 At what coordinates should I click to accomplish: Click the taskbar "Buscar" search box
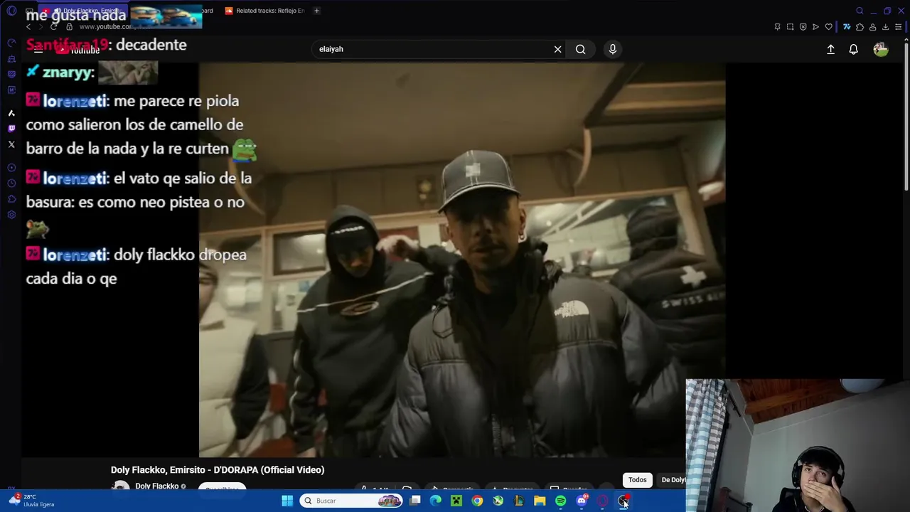pos(351,501)
